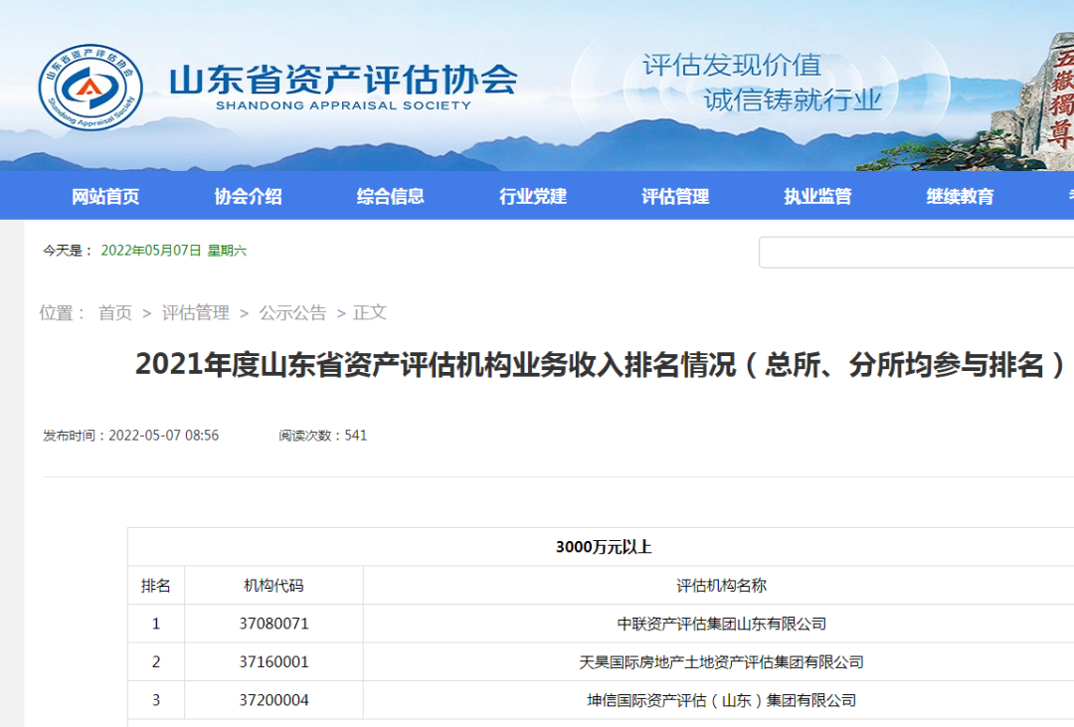The image size is (1074, 727).
Task: Click the cell 中联资产评估集团山东有限公司
Action: pyautogui.click(x=721, y=624)
